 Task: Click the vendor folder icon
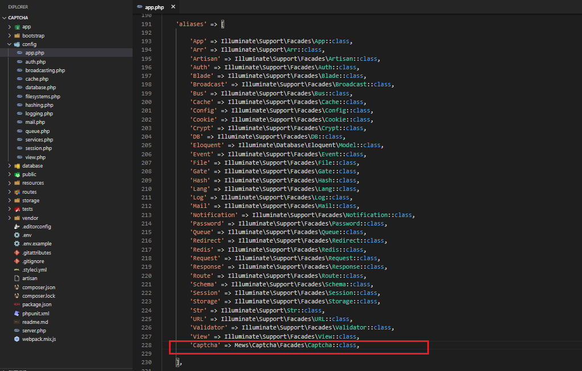pyautogui.click(x=17, y=218)
